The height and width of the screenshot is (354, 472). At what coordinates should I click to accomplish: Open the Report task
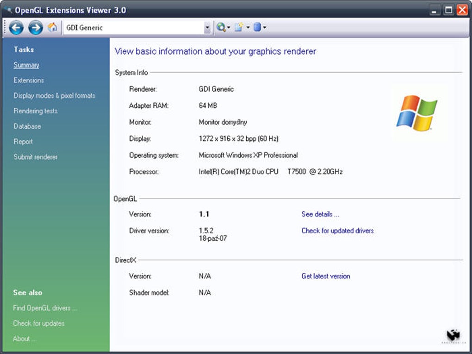(23, 142)
